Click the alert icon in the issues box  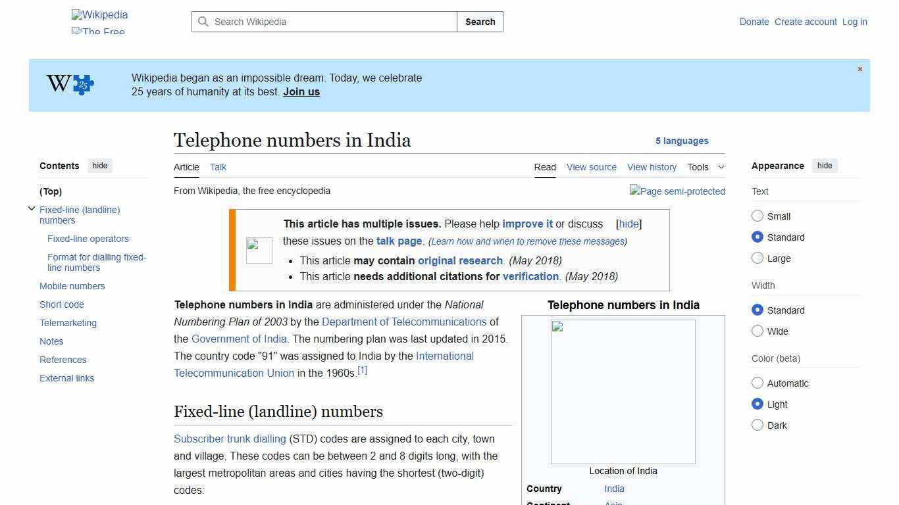(259, 250)
